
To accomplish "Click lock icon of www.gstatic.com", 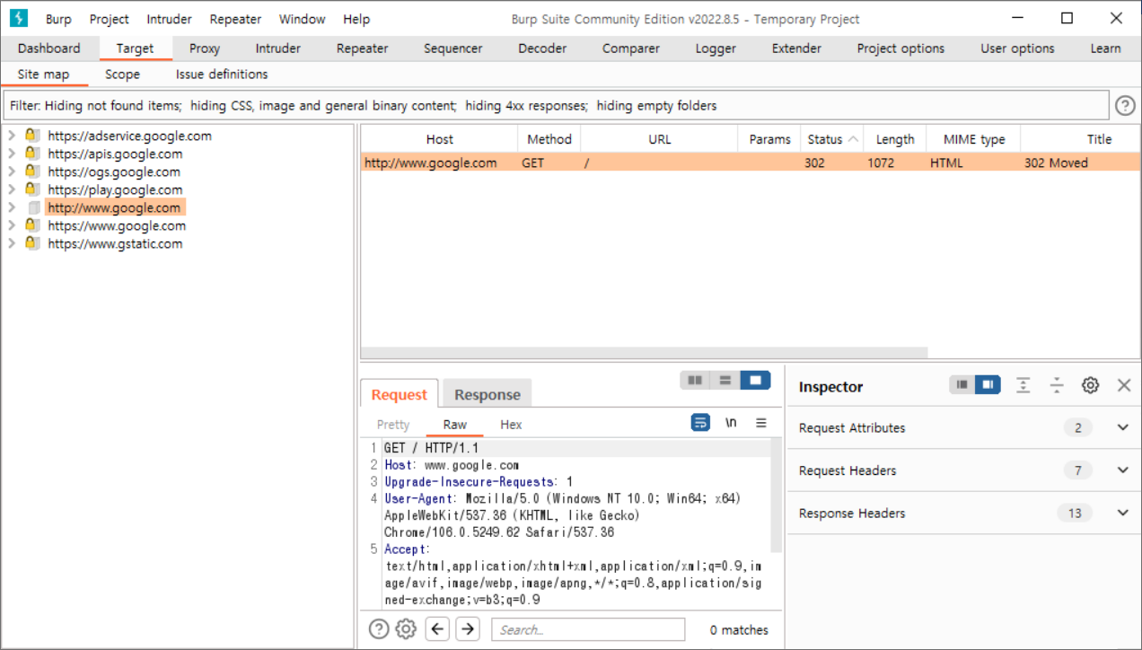I will (32, 243).
